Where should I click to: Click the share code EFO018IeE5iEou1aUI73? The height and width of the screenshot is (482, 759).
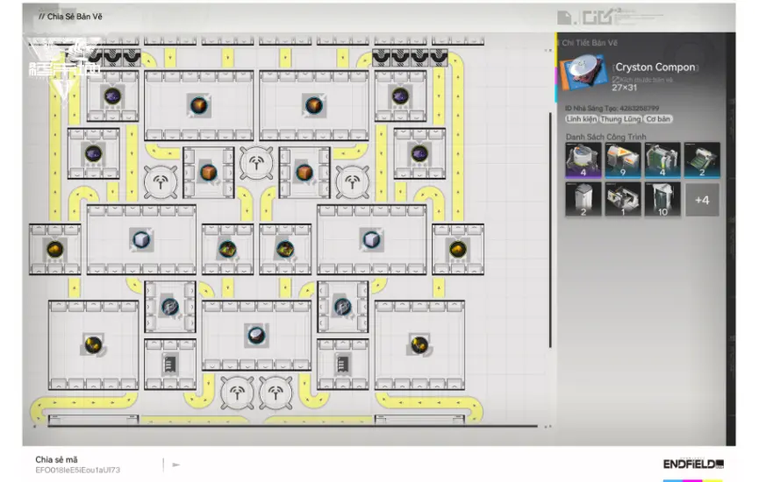[77, 470]
